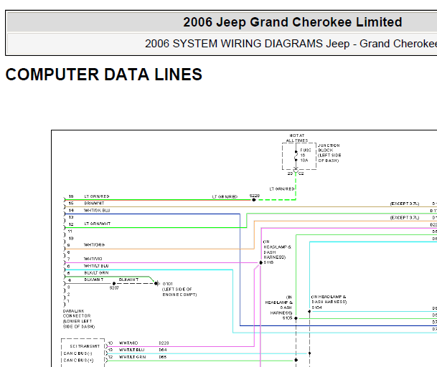Click the 'BLK/LT GRN' wire label at pin 5
The image size is (437, 367).
(96, 273)
